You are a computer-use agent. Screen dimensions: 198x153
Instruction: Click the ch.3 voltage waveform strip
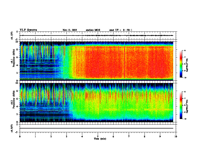pyautogui.click(x=98, y=128)
